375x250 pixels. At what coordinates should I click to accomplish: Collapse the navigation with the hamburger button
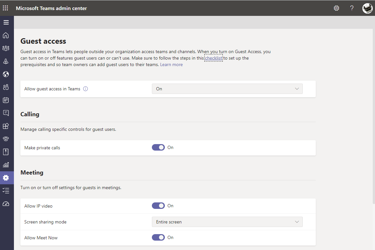click(6, 22)
